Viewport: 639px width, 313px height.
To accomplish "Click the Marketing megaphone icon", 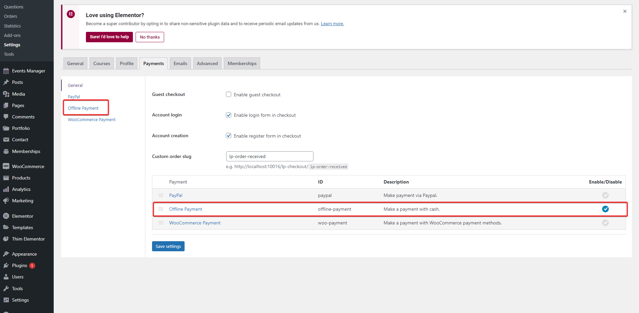I will (x=6, y=201).
